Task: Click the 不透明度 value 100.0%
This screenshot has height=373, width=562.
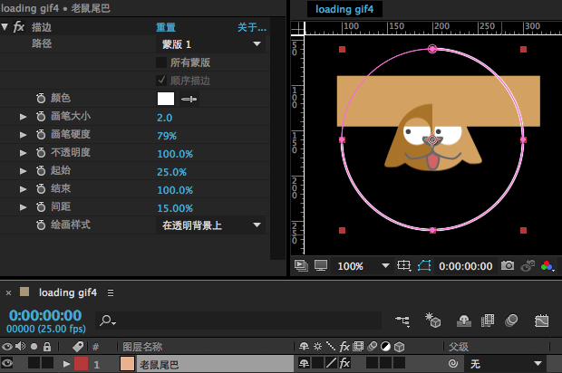Action: 175,154
